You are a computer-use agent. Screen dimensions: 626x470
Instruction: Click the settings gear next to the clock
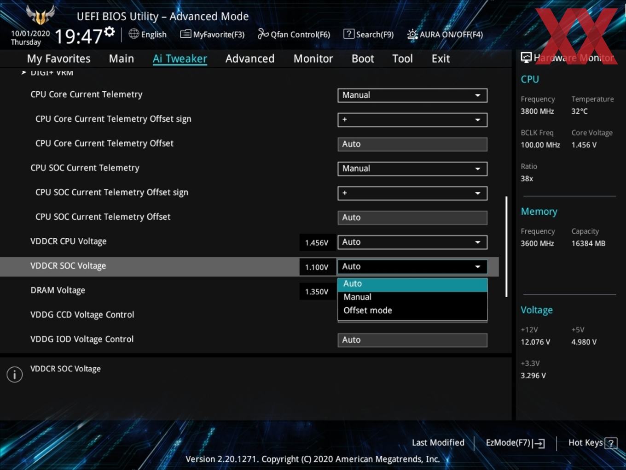coord(109,32)
